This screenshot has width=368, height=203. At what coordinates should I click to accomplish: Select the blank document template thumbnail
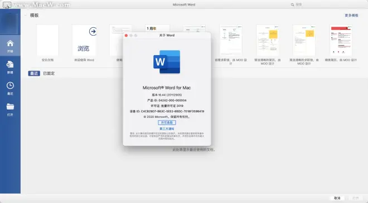tap(47, 40)
